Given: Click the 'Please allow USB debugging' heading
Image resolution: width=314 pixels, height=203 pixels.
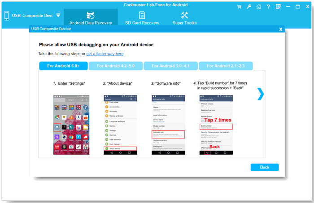Looking at the screenshot, I should coord(97,45).
